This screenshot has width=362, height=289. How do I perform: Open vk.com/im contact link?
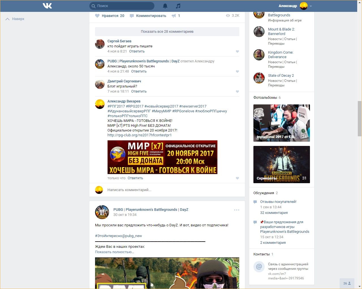[286, 276]
